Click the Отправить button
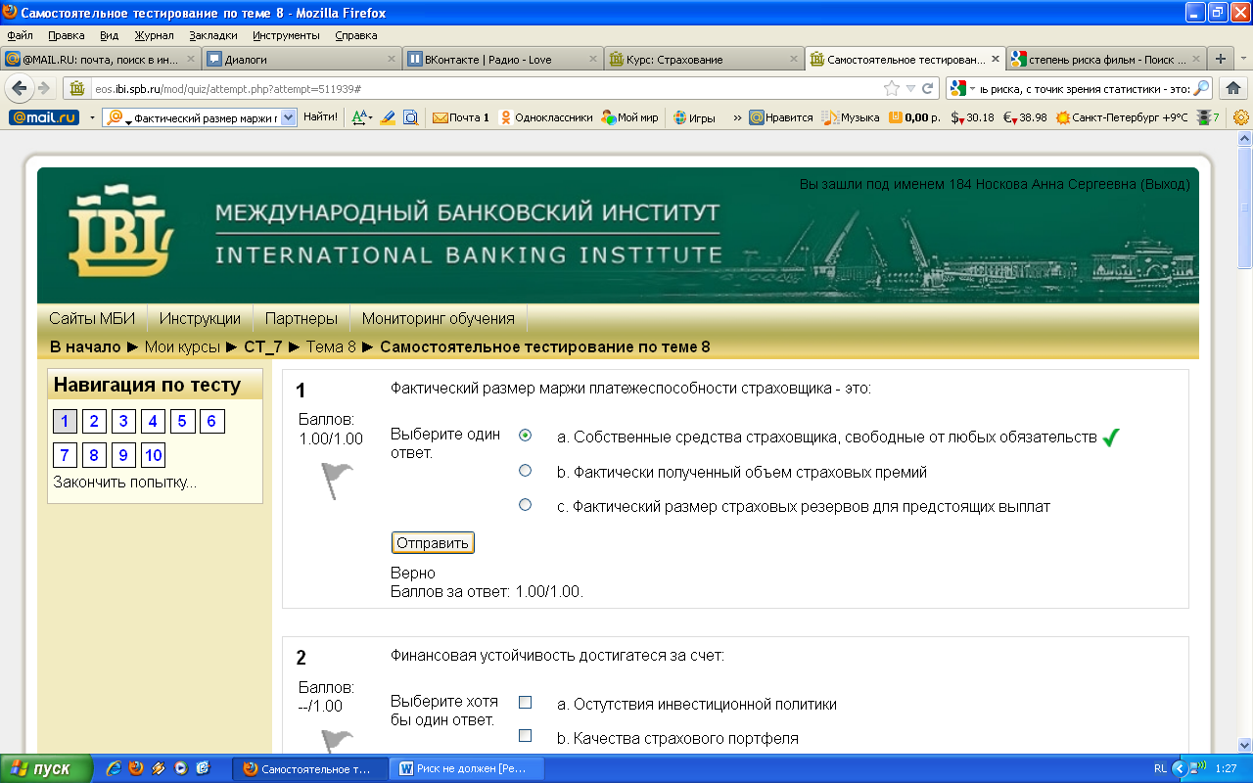1253x783 pixels. [x=433, y=542]
